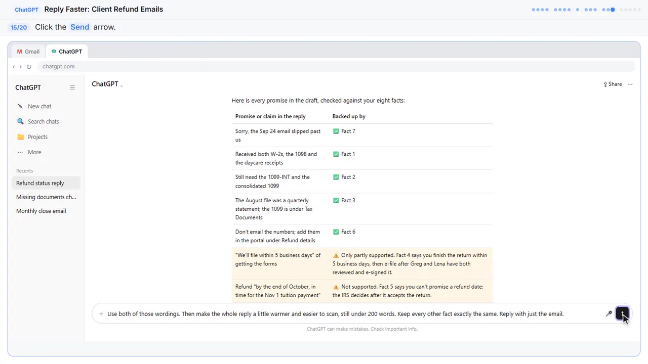The image size is (648, 364).
Task: Click the "Fact 3" cell text
Action: click(x=348, y=201)
